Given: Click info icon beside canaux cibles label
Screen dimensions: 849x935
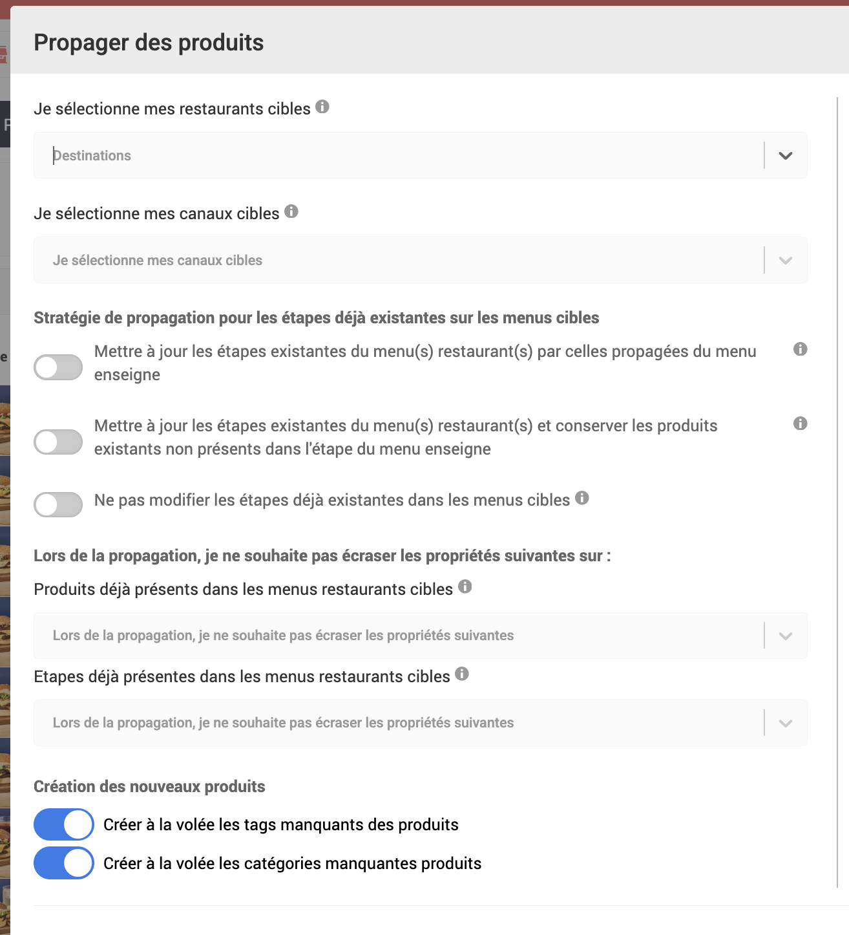Looking at the screenshot, I should tap(291, 211).
